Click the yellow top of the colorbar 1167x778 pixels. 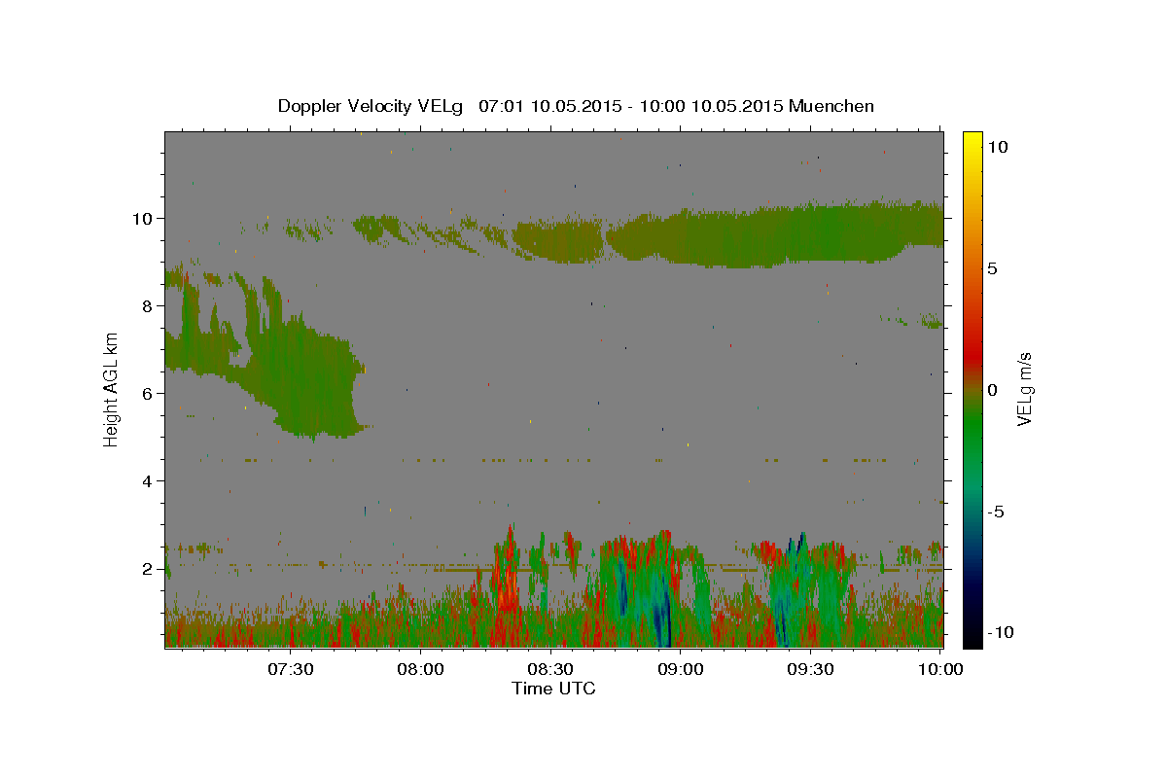coord(972,141)
